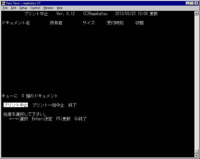Click the '(C)Regekatsu' copyright text
Viewport: 200px width, 159px height.
(x=95, y=13)
